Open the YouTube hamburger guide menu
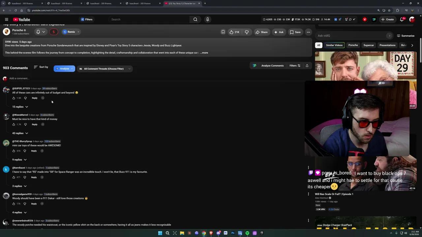This screenshot has height=237, width=422. 6,19
